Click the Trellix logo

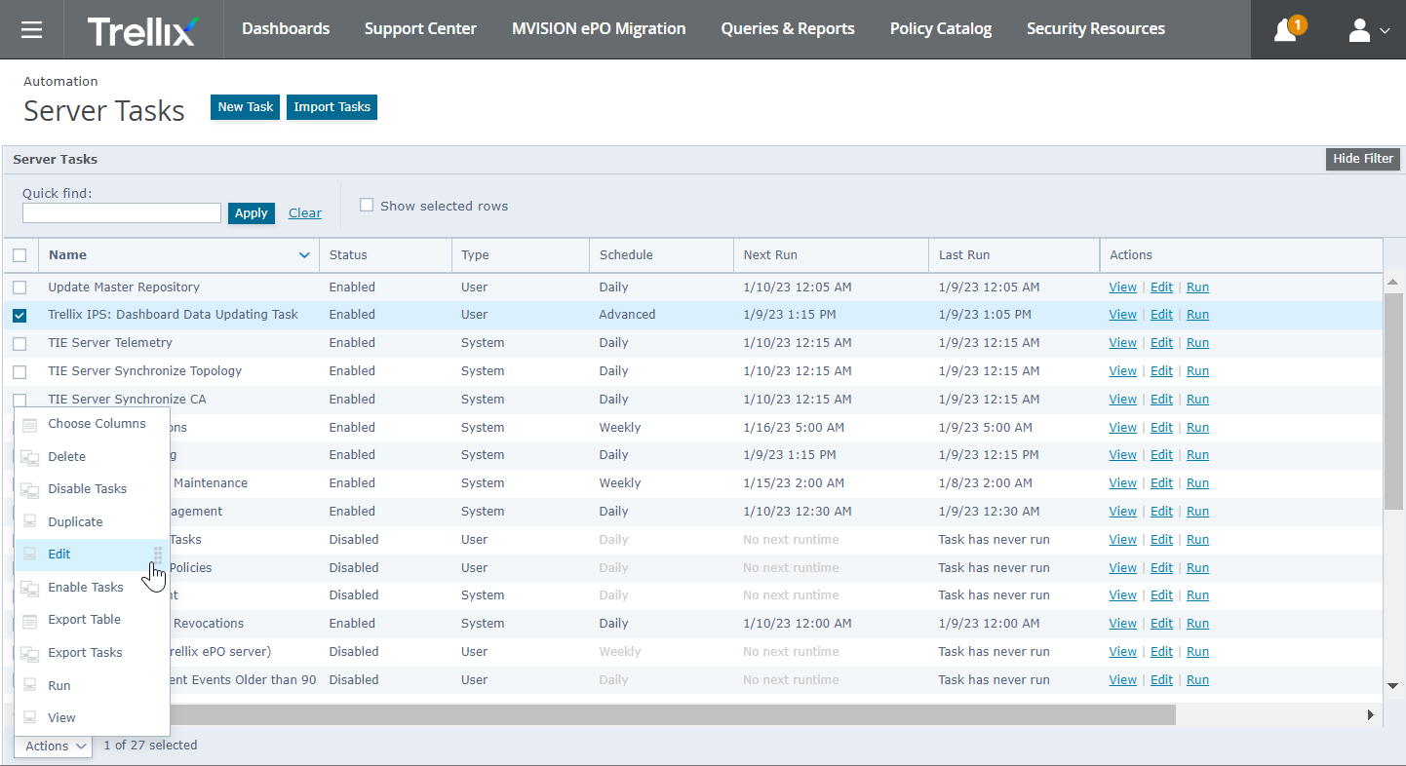click(142, 30)
